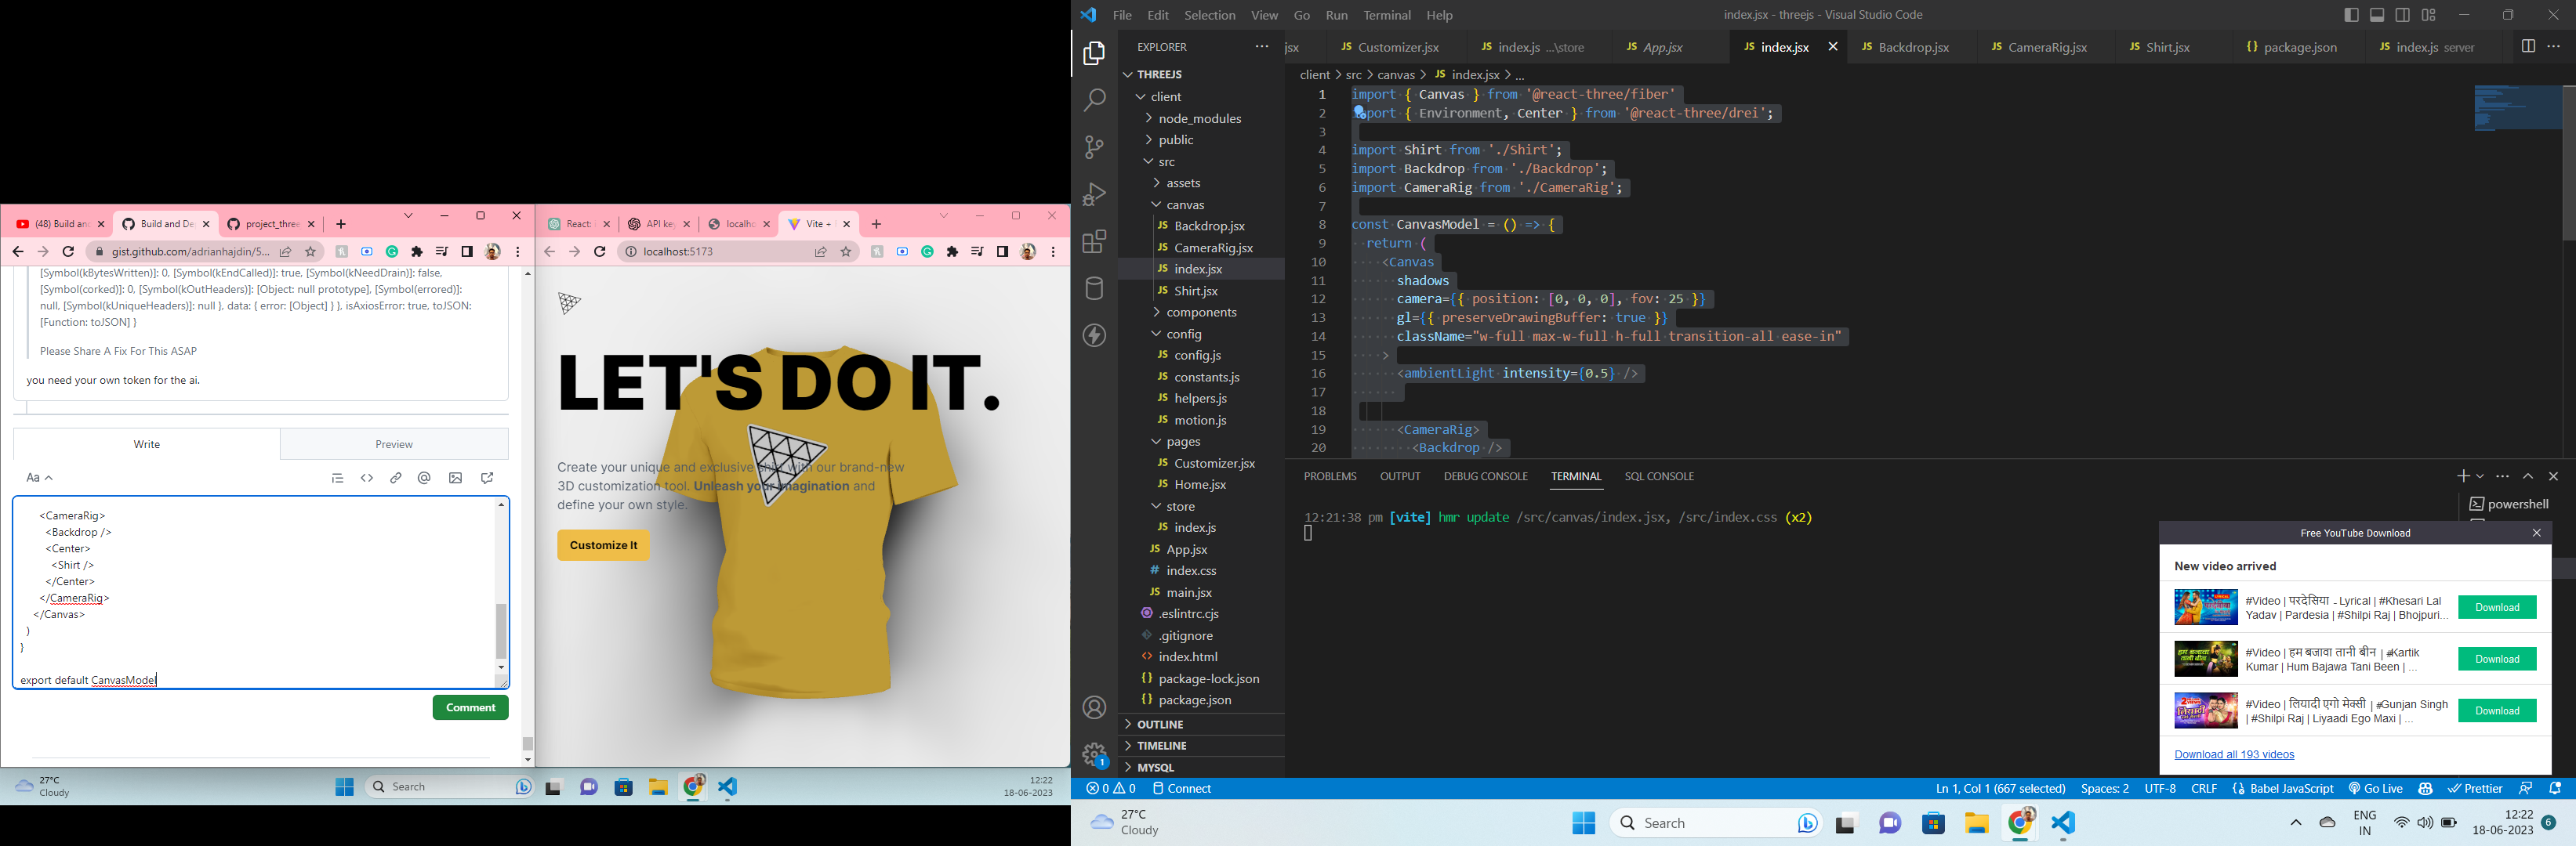The image size is (2576, 846).
Task: Click the Customize It button
Action: point(603,544)
